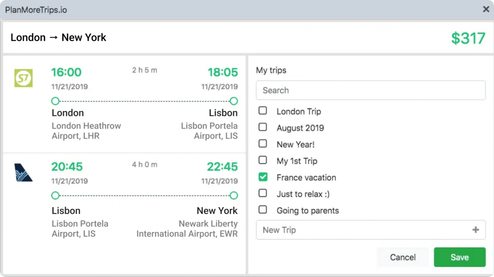Enable the August 2019 trip checkbox

pyautogui.click(x=263, y=127)
